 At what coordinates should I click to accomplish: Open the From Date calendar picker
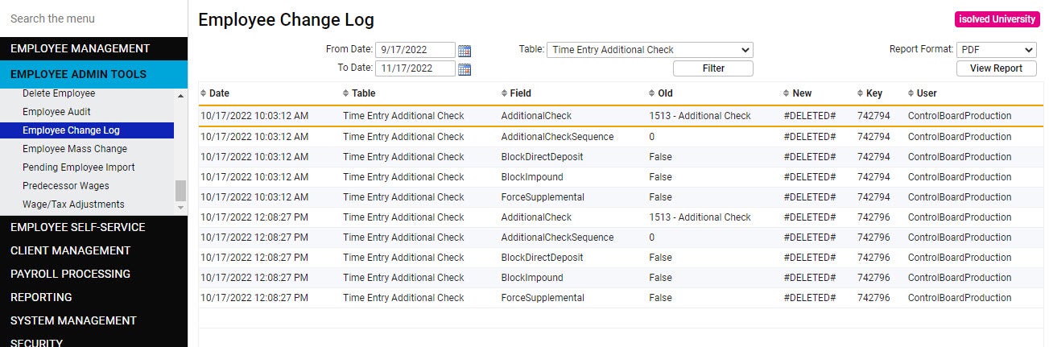465,51
